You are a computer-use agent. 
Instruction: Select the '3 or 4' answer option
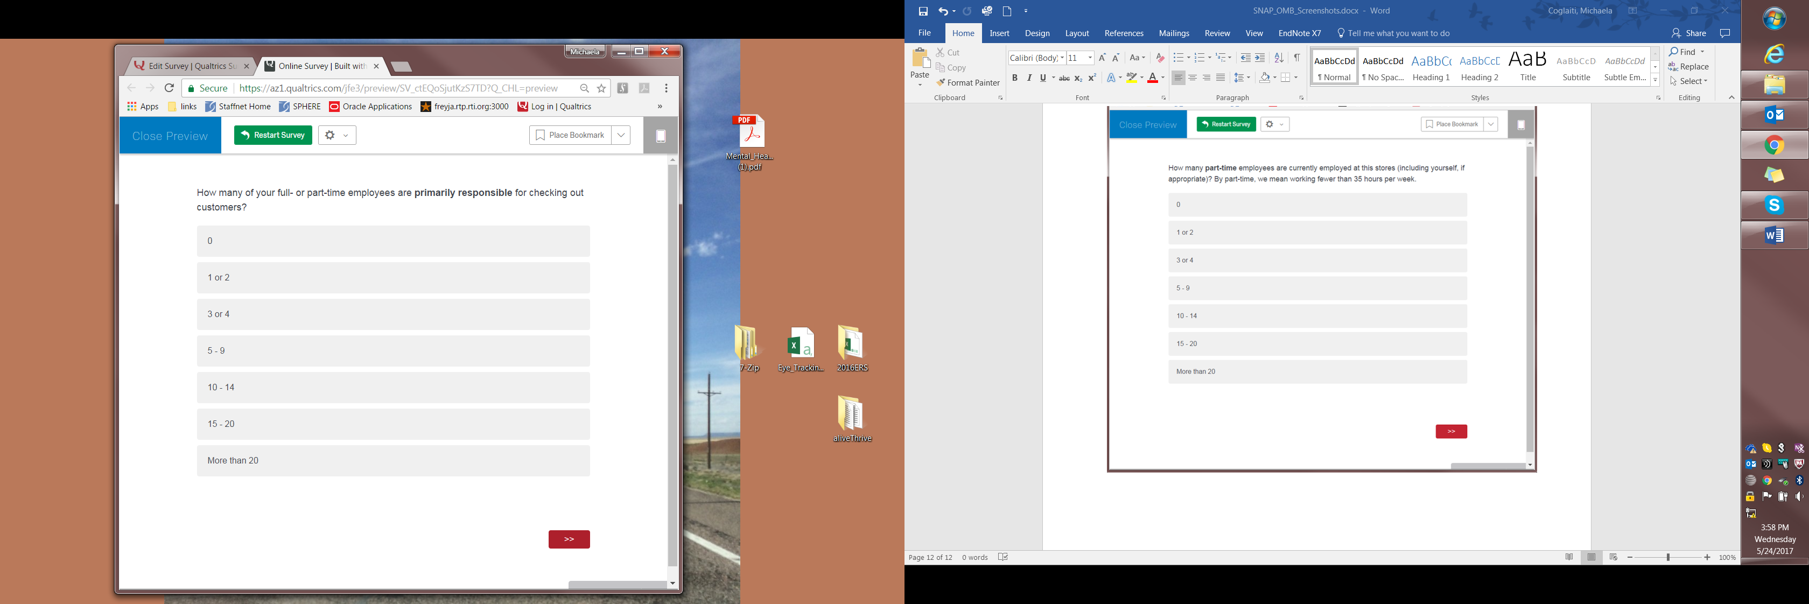(393, 314)
